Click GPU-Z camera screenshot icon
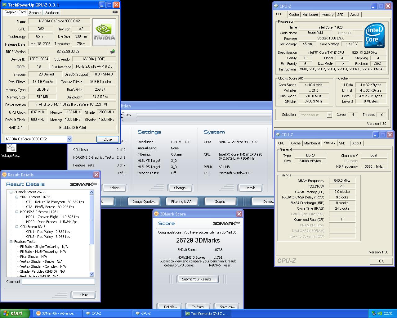Viewport: 397px width, 318px height. (x=115, y=12)
